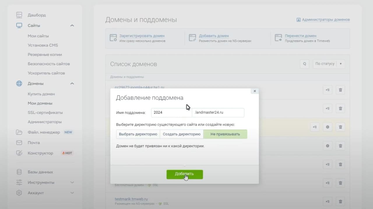Screen dimensions: 373x209
Task: Open the testmarik.tmweb.ru domain link
Action: 131,199
